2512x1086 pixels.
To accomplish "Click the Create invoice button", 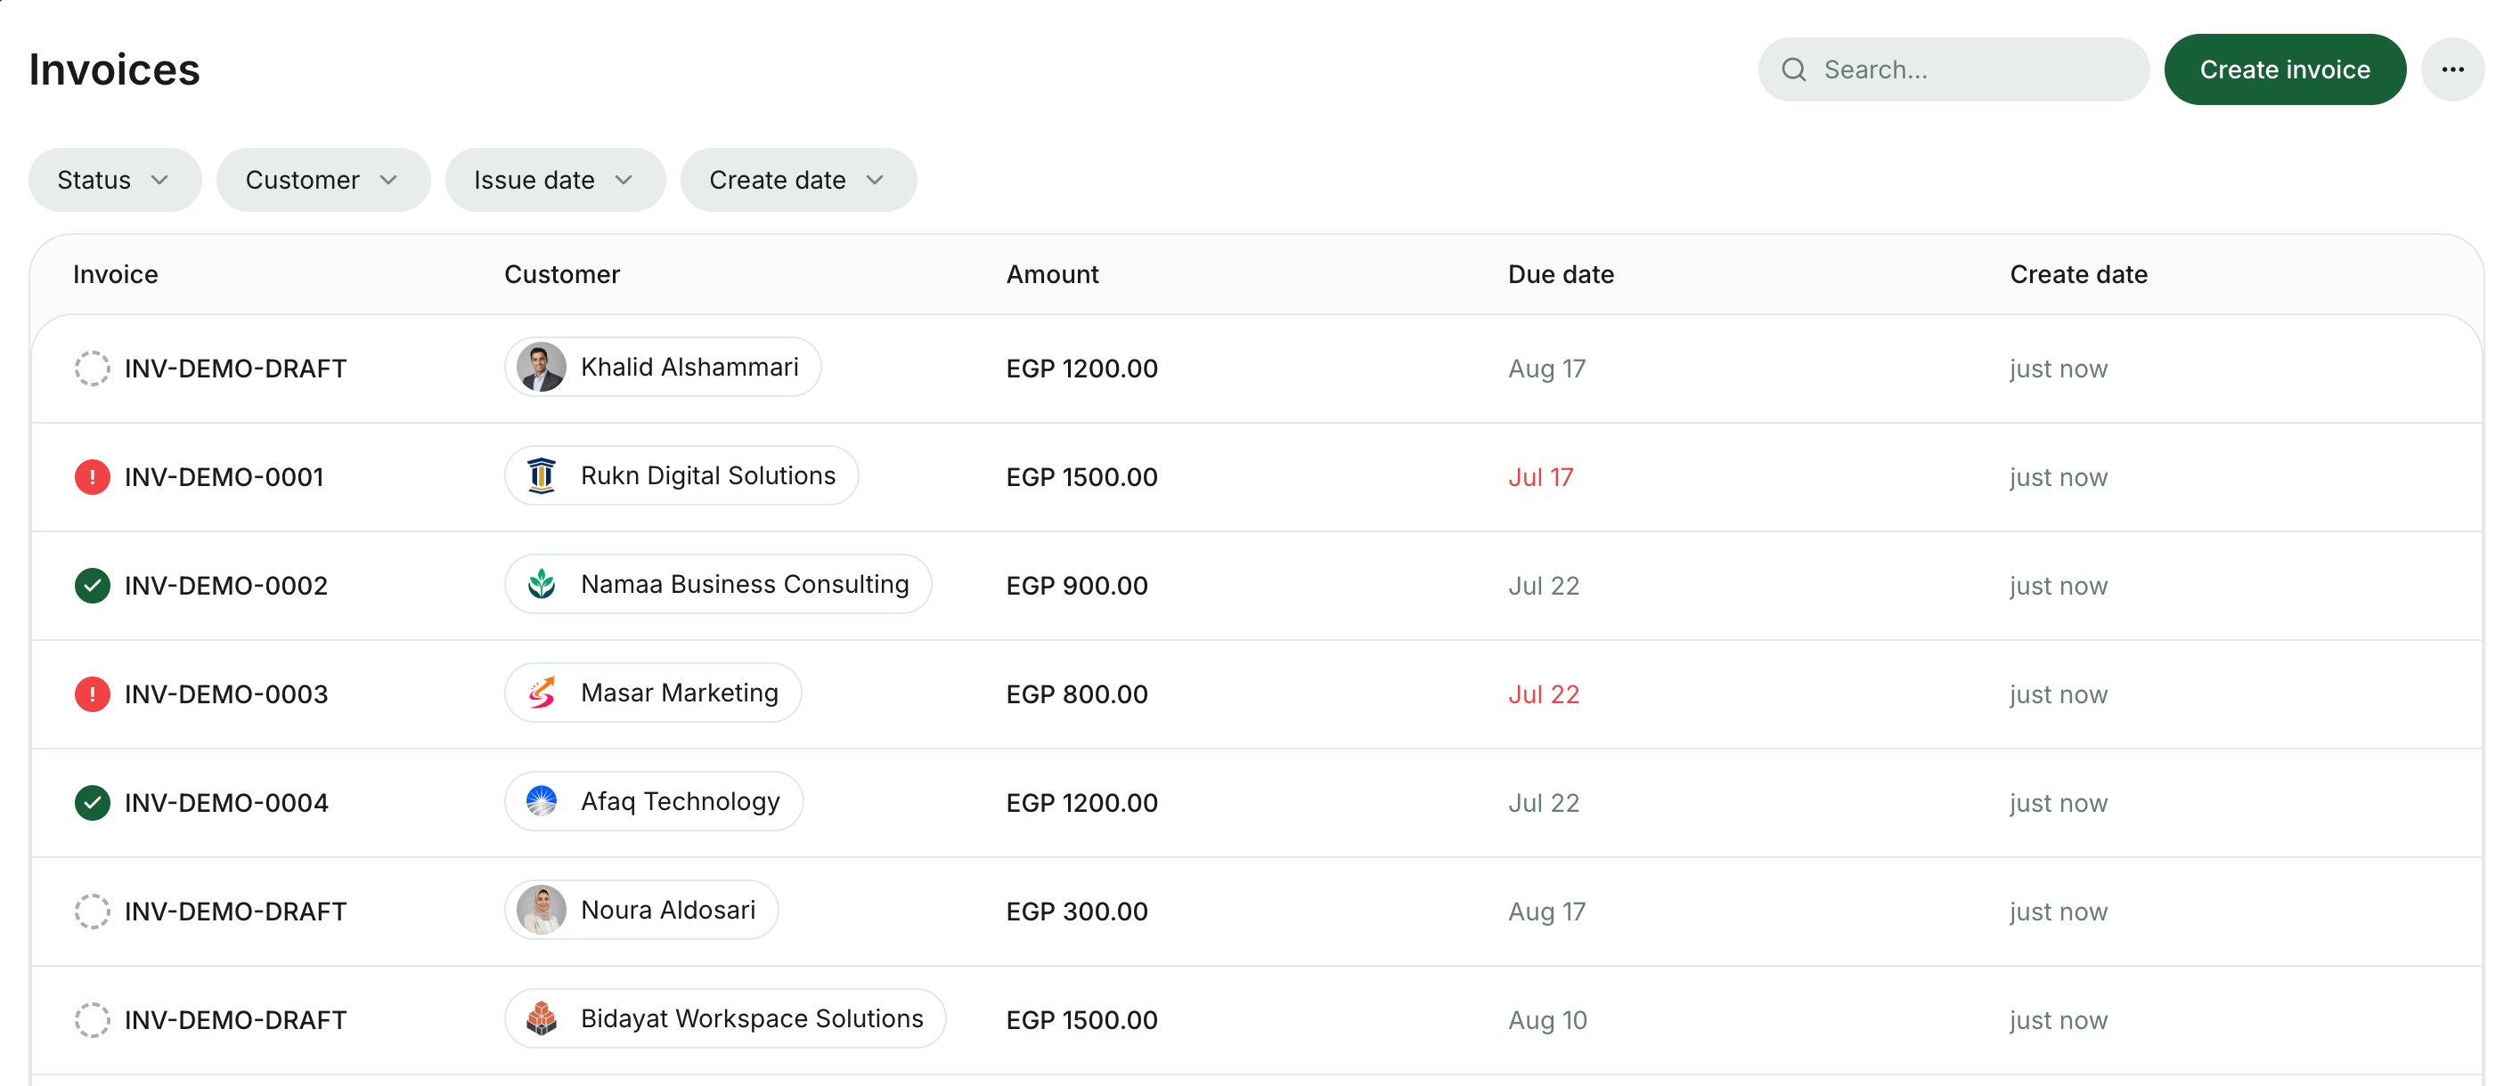I will 2285,69.
